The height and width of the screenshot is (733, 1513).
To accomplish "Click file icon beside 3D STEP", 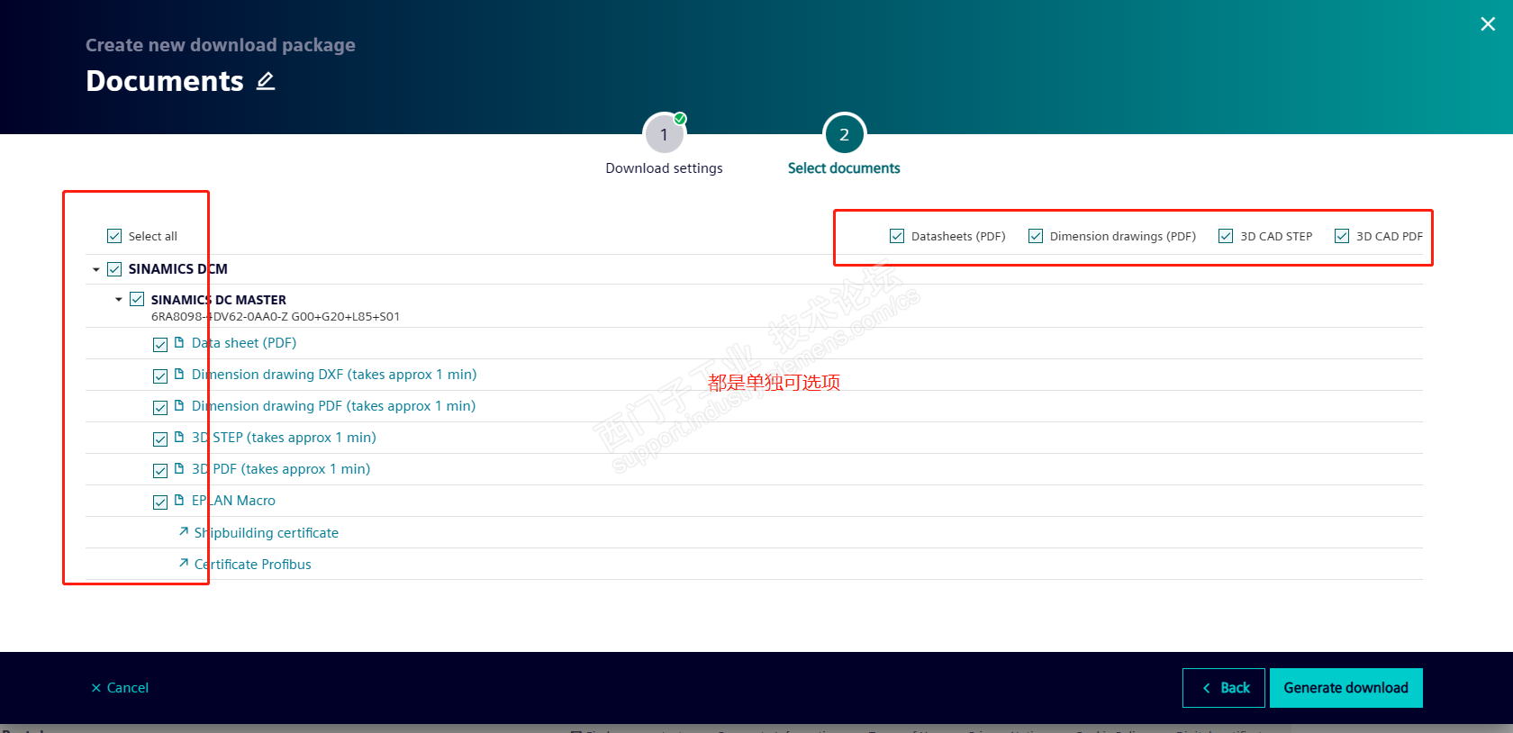I will [179, 437].
